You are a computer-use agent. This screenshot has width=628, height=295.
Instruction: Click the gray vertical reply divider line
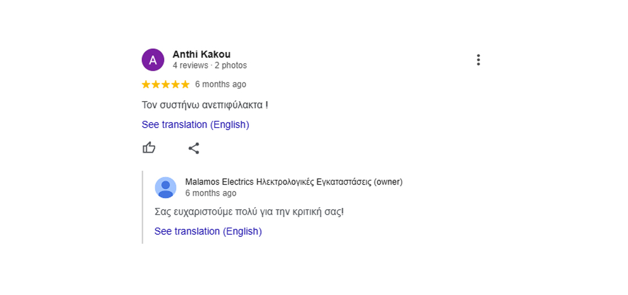pos(142,207)
